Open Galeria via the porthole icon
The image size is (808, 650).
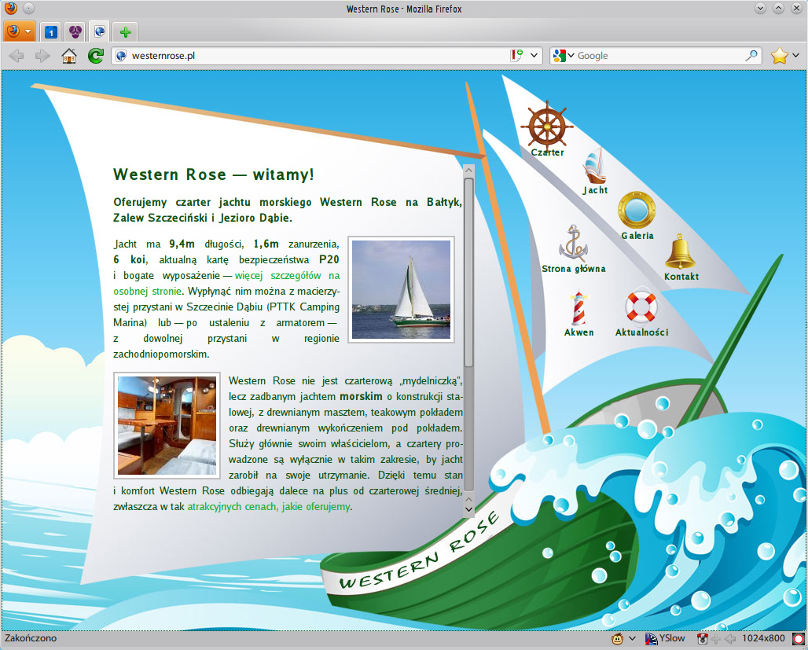(637, 211)
